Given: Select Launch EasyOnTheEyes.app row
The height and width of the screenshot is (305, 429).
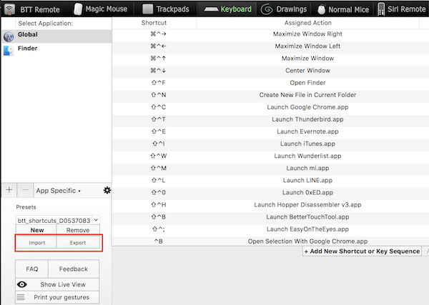Looking at the screenshot, I should [x=270, y=229].
